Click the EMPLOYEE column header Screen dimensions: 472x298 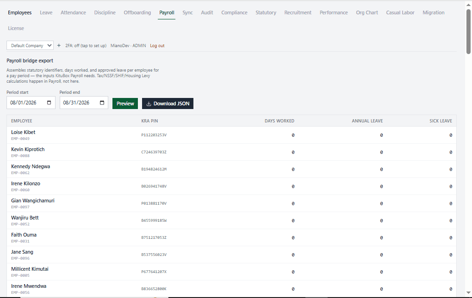22,121
